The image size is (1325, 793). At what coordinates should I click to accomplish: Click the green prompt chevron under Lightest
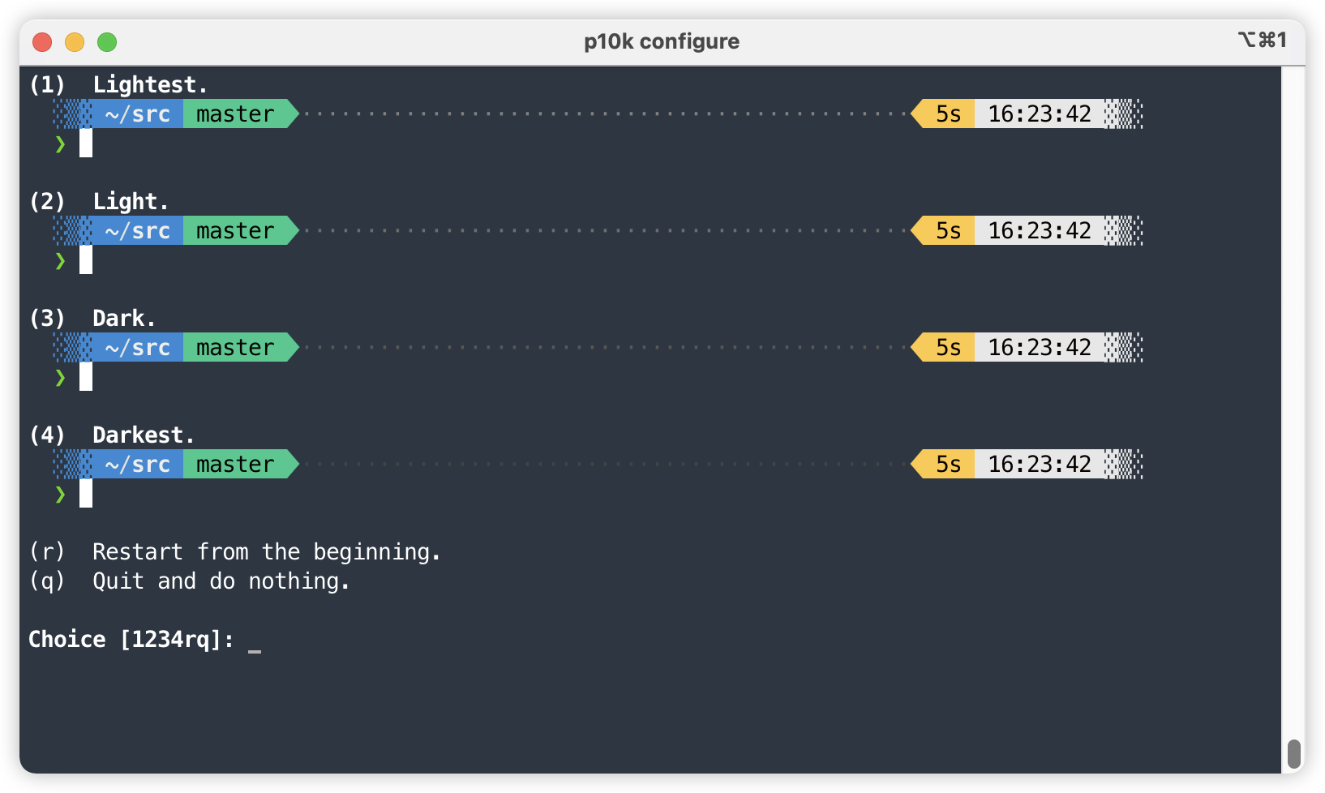(x=60, y=144)
